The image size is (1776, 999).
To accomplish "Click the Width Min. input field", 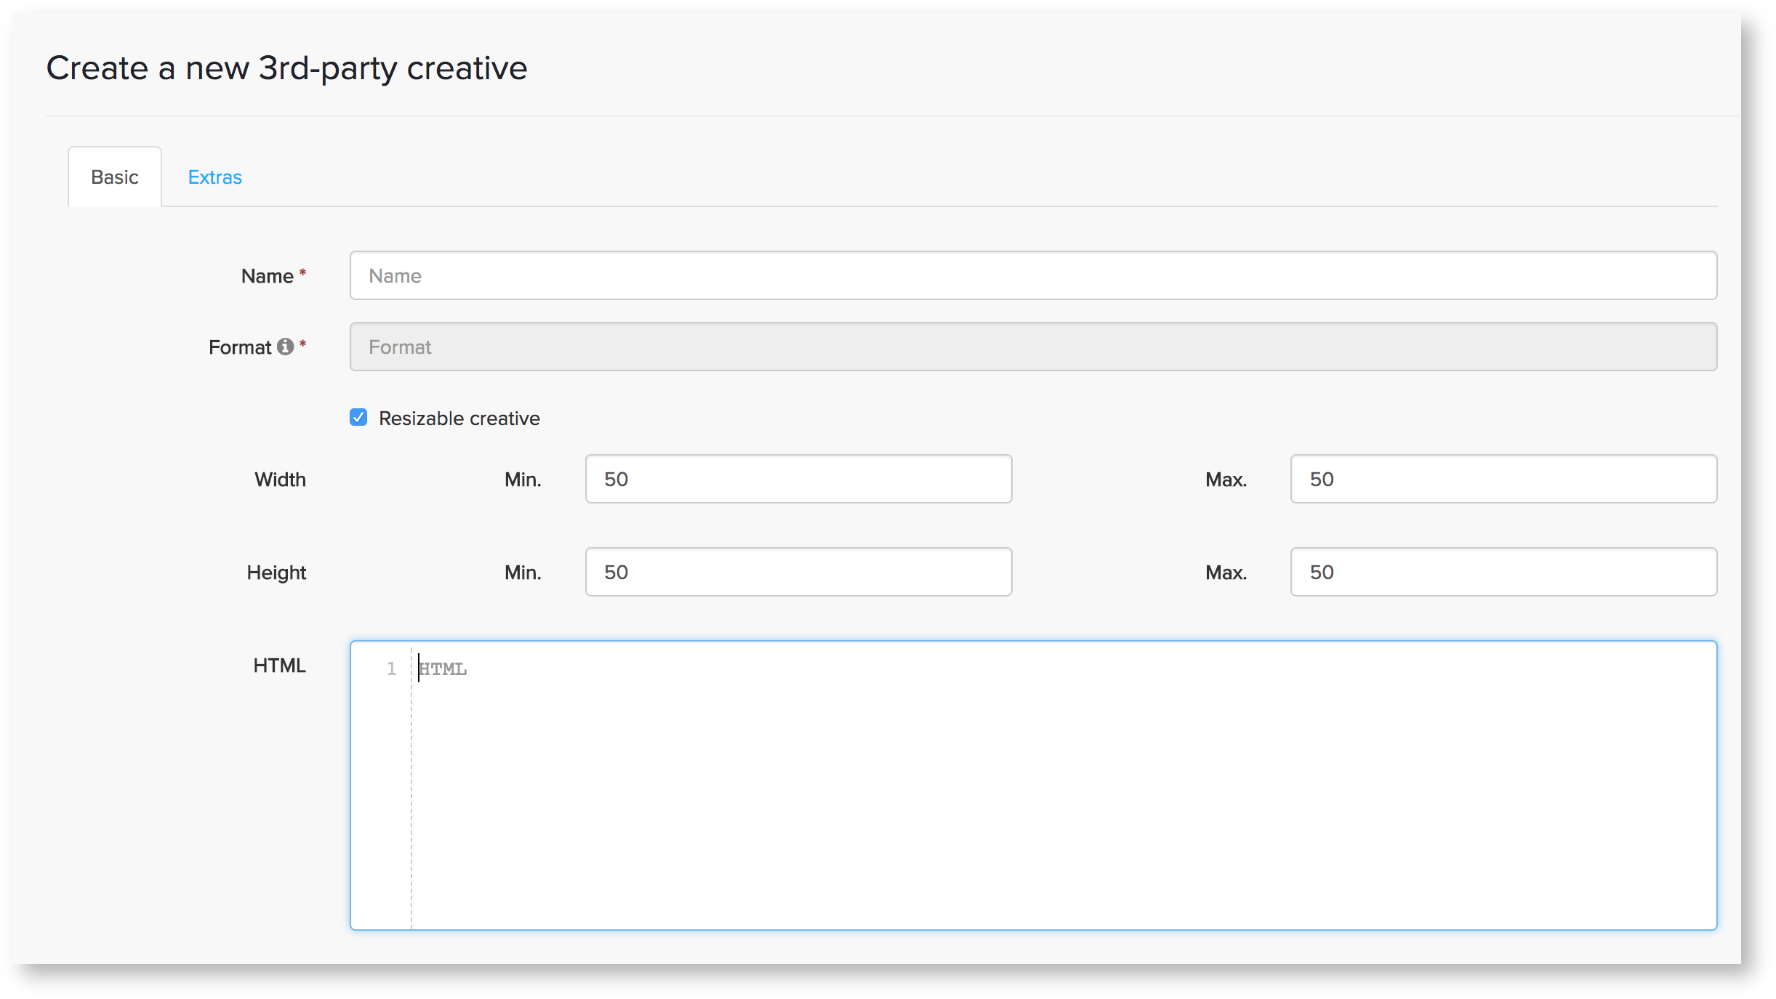I will point(797,480).
